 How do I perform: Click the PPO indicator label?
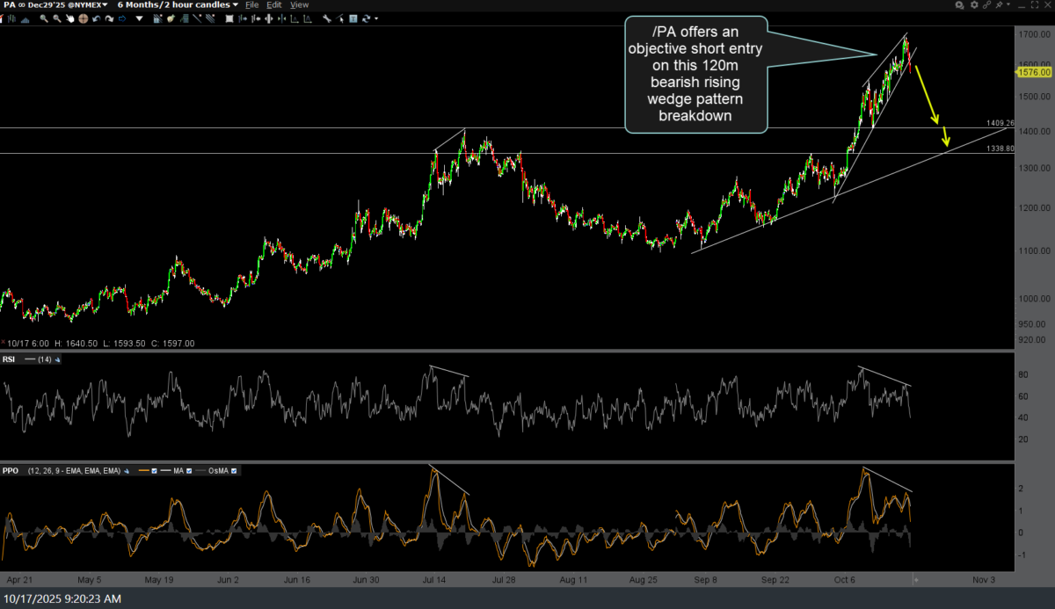[x=11, y=471]
